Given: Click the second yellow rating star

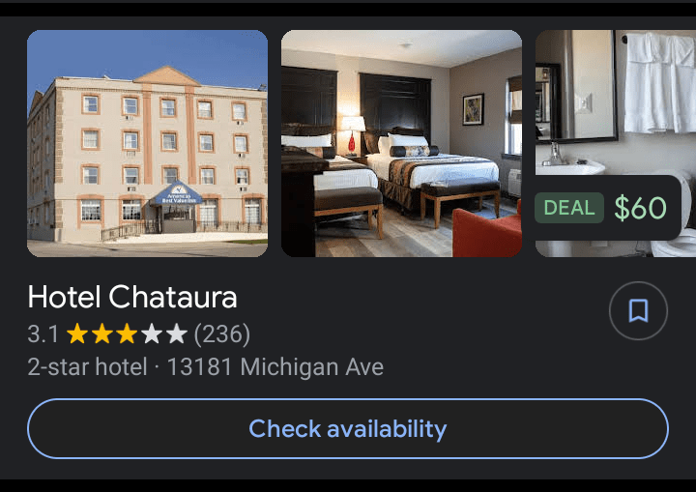Looking at the screenshot, I should (102, 333).
